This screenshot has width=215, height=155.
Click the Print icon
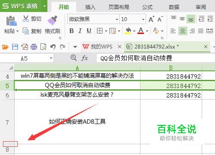pyautogui.click(x=34, y=47)
